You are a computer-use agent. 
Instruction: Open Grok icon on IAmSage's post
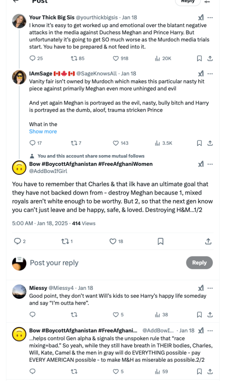coord(201,73)
